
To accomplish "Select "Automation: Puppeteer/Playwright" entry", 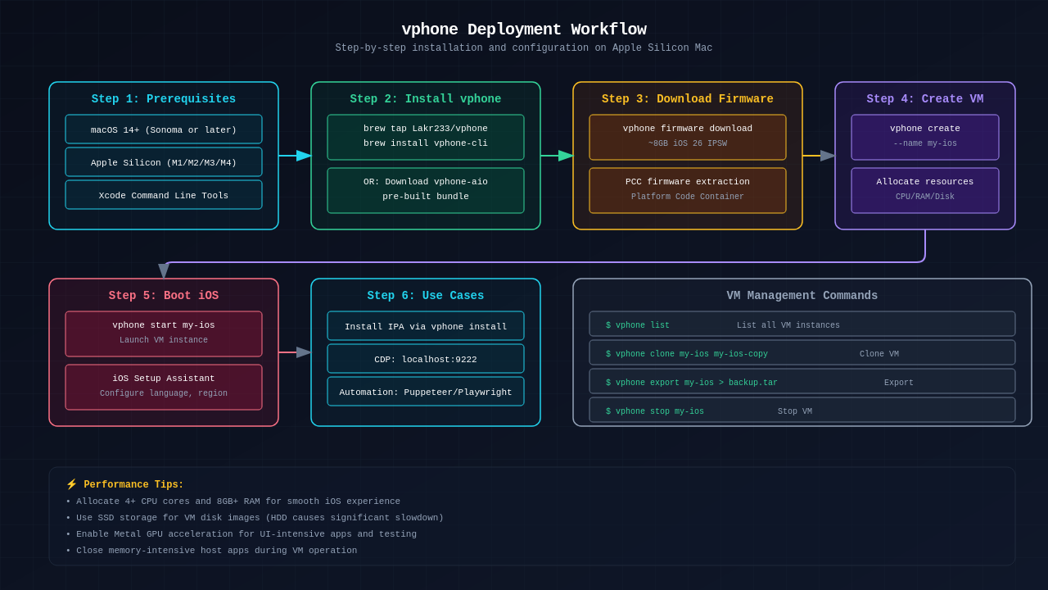I will point(426,392).
